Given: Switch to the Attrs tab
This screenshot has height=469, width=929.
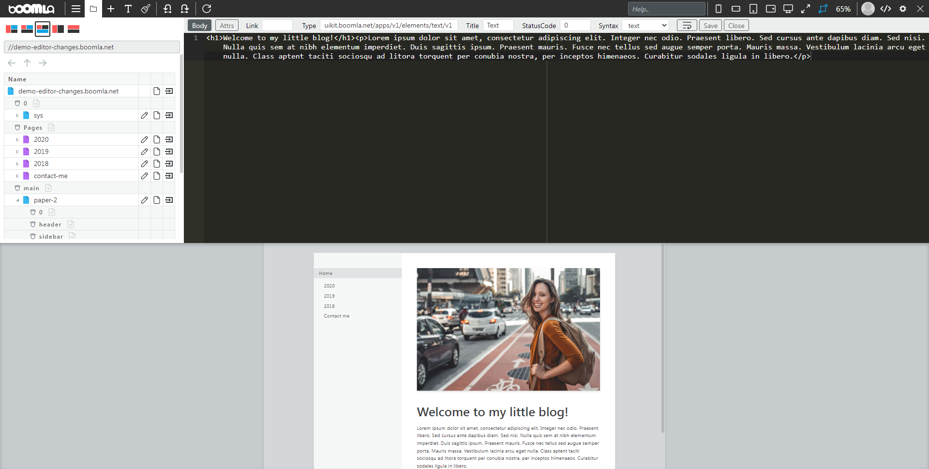Looking at the screenshot, I should 226,25.
